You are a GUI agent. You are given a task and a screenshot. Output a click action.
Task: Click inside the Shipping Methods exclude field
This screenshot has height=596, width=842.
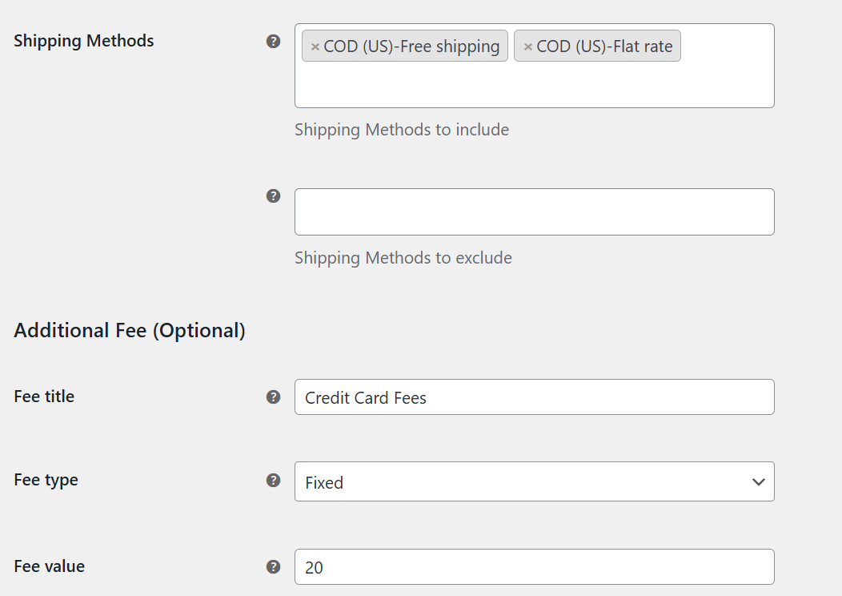click(x=534, y=211)
